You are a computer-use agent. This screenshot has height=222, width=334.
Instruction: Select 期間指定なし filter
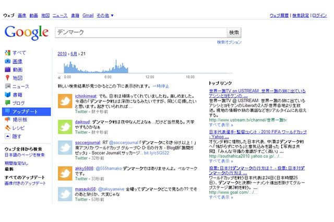click(x=16, y=163)
